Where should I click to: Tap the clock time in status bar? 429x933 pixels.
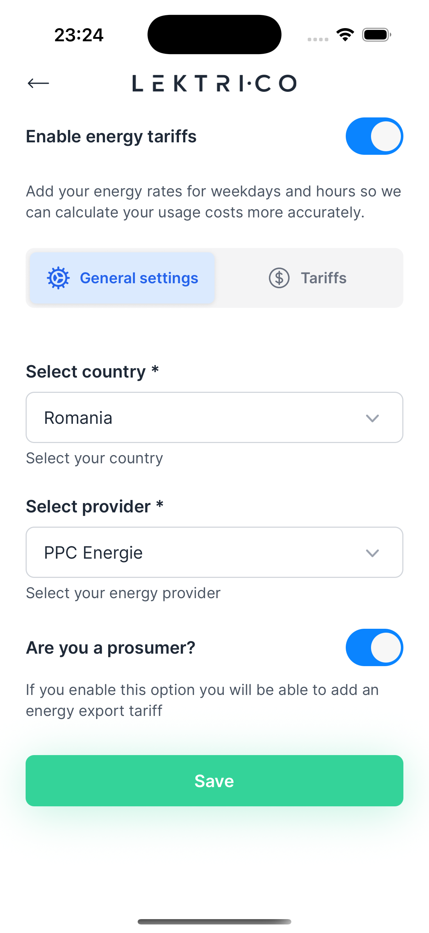pos(79,35)
